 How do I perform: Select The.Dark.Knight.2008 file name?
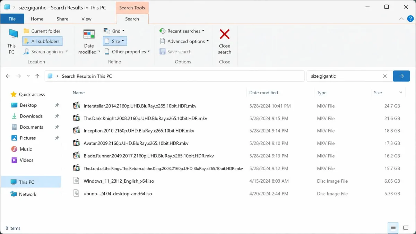(x=145, y=118)
